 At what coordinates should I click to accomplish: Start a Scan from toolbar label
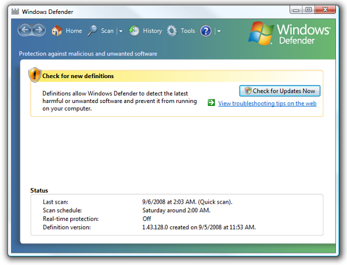click(107, 31)
